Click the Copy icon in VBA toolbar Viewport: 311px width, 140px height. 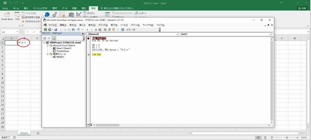click(x=65, y=30)
